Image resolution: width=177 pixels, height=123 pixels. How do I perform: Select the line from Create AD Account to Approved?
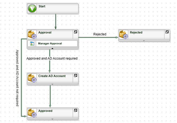(50, 96)
